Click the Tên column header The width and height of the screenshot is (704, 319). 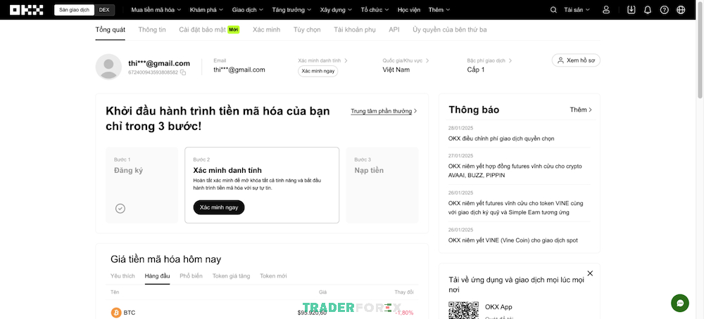(115, 292)
